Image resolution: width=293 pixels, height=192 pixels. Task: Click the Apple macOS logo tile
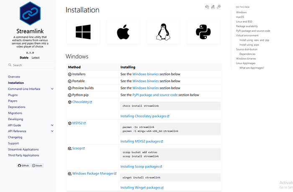(123, 32)
